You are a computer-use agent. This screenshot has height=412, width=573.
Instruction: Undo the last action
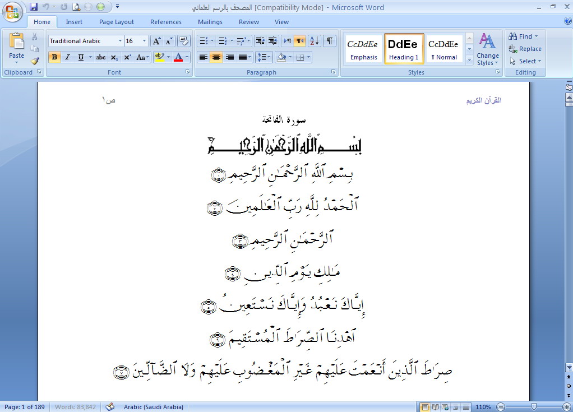coord(45,7)
